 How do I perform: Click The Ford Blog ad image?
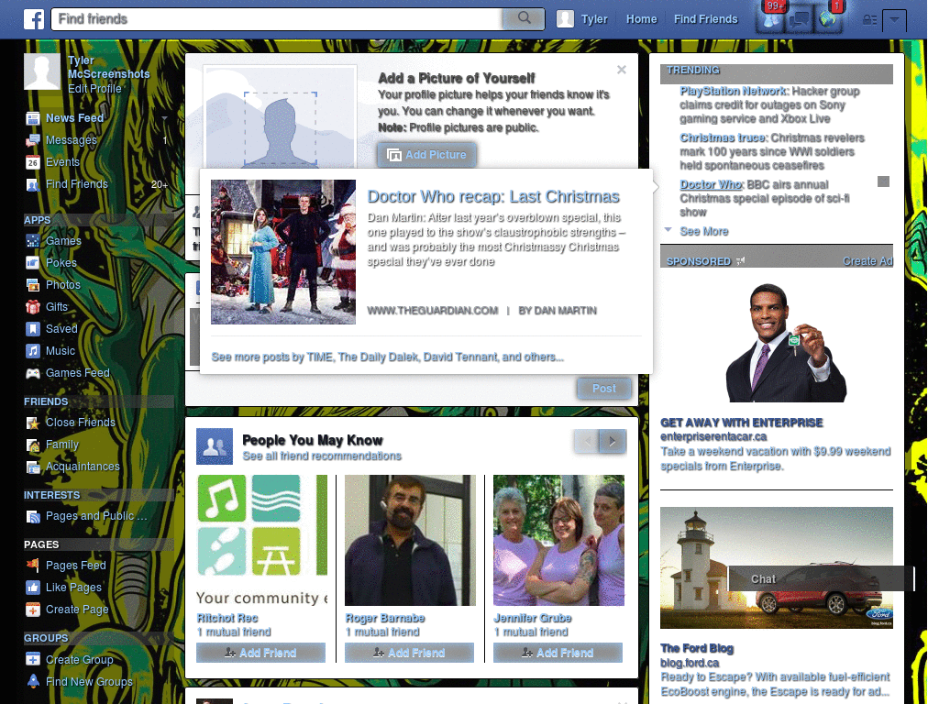click(x=777, y=567)
